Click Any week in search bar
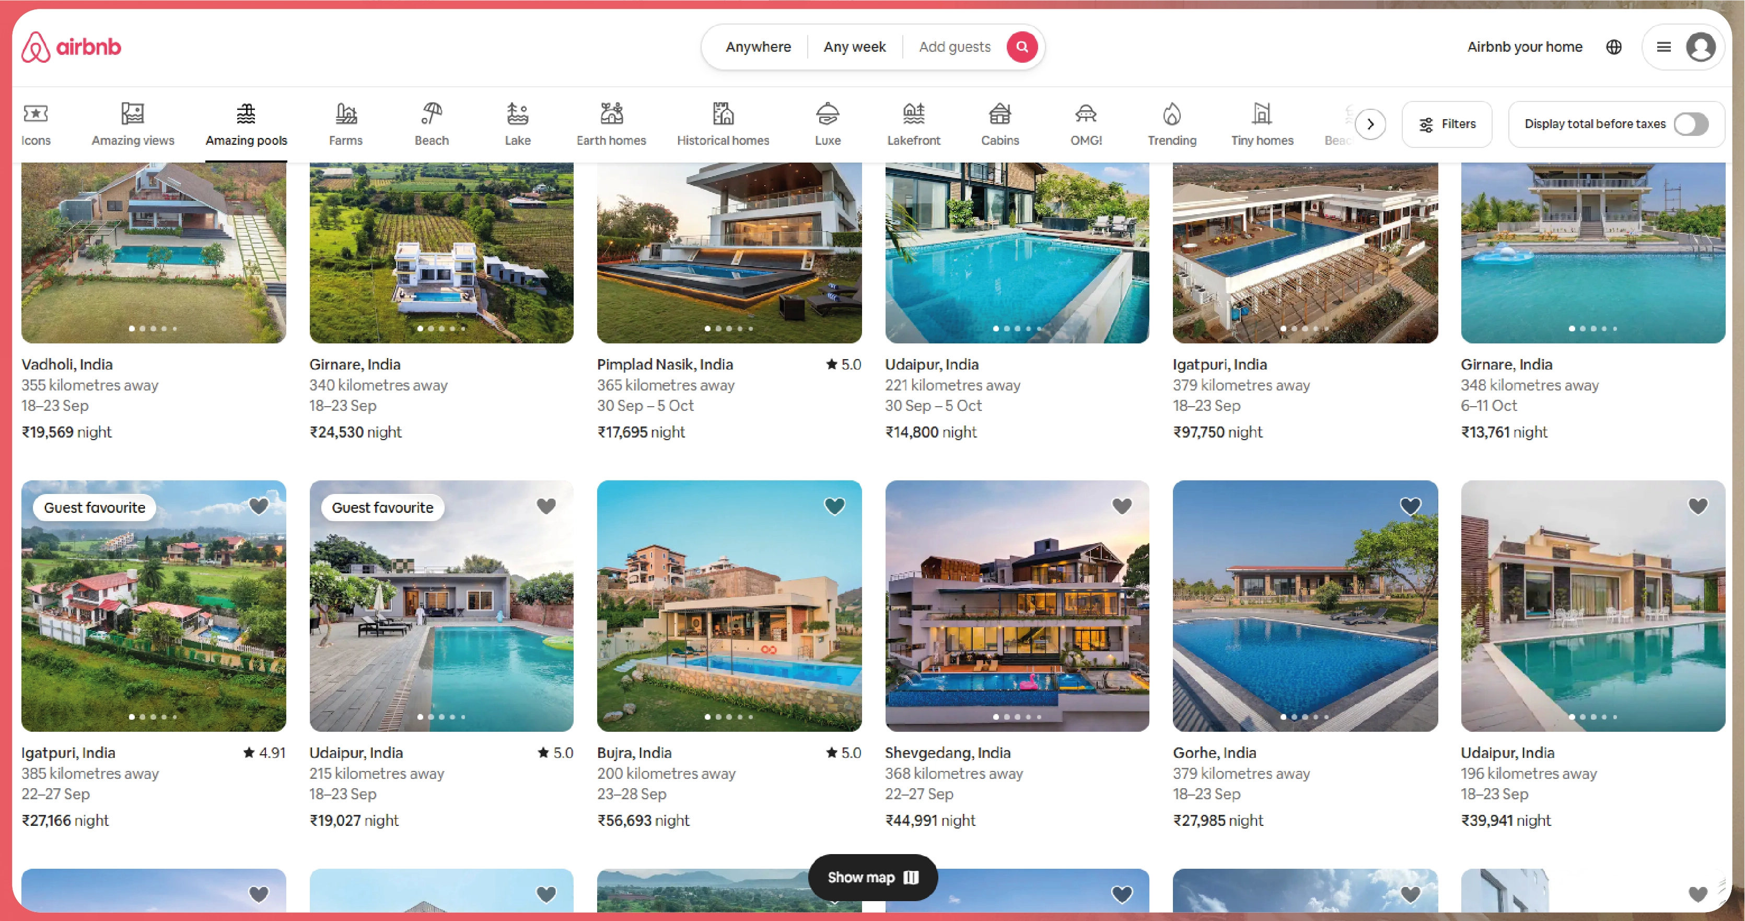The width and height of the screenshot is (1745, 921). (854, 47)
